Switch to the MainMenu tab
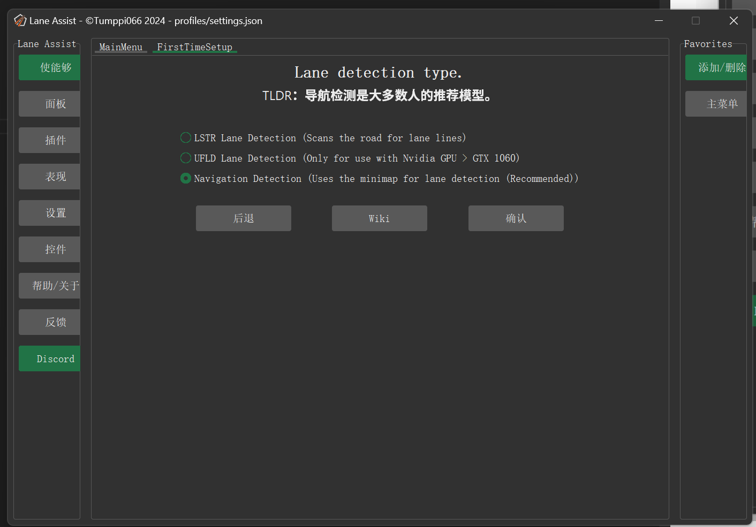 coord(120,47)
